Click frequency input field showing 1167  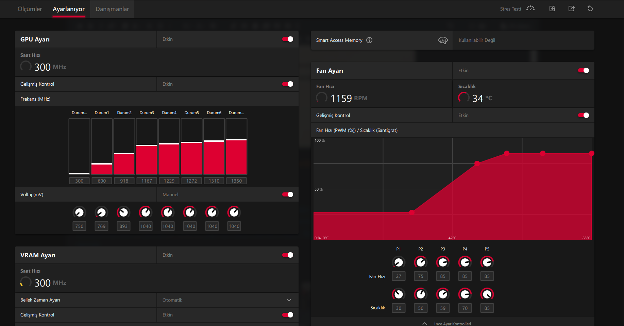point(147,181)
